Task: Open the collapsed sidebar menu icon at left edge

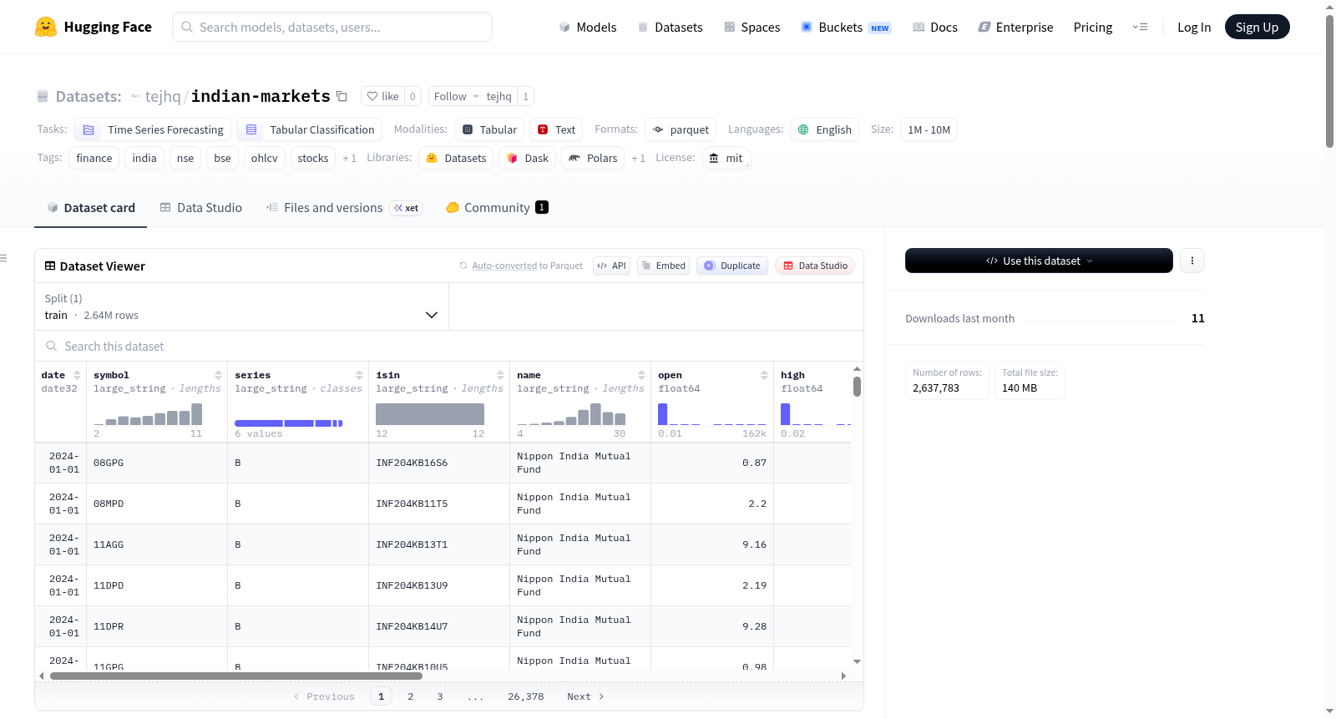Action: 3,258
